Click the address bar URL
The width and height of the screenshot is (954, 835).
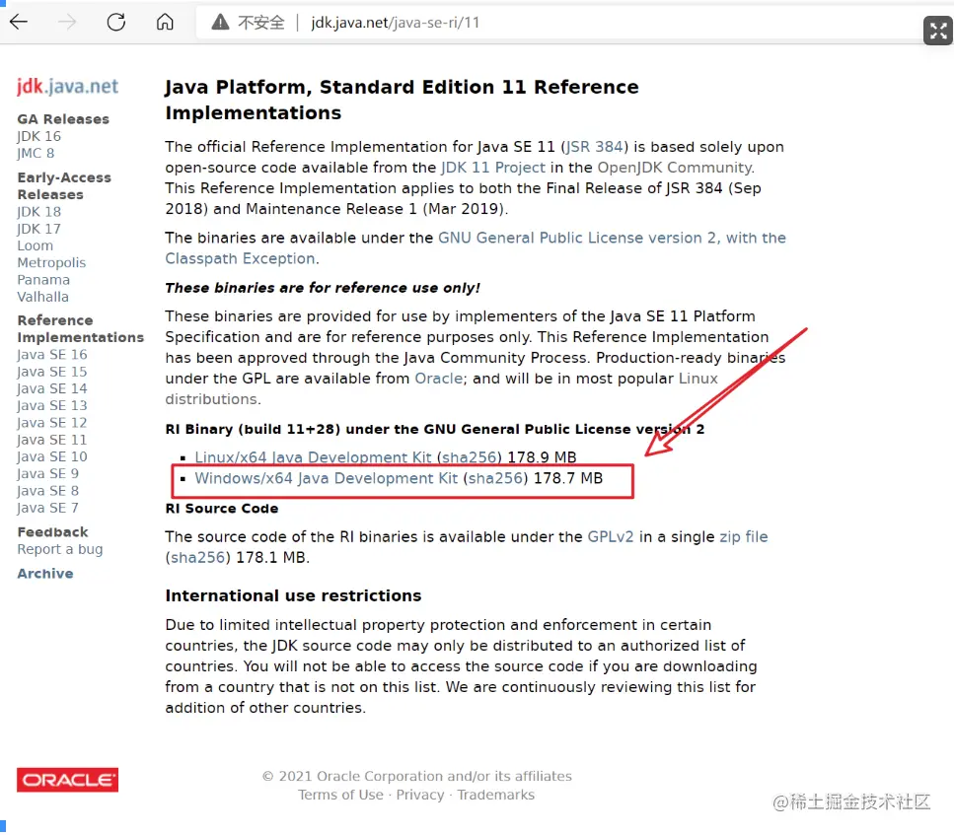[x=396, y=23]
